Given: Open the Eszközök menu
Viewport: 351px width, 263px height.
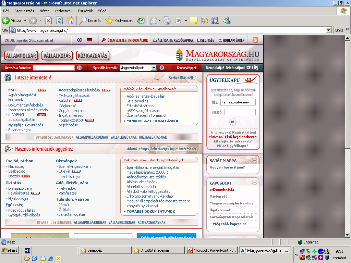Looking at the screenshot, I should (x=85, y=11).
